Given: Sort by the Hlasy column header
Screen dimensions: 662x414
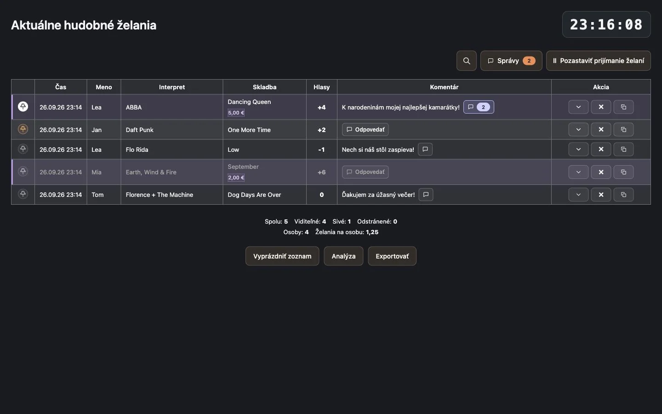Looking at the screenshot, I should tap(322, 87).
